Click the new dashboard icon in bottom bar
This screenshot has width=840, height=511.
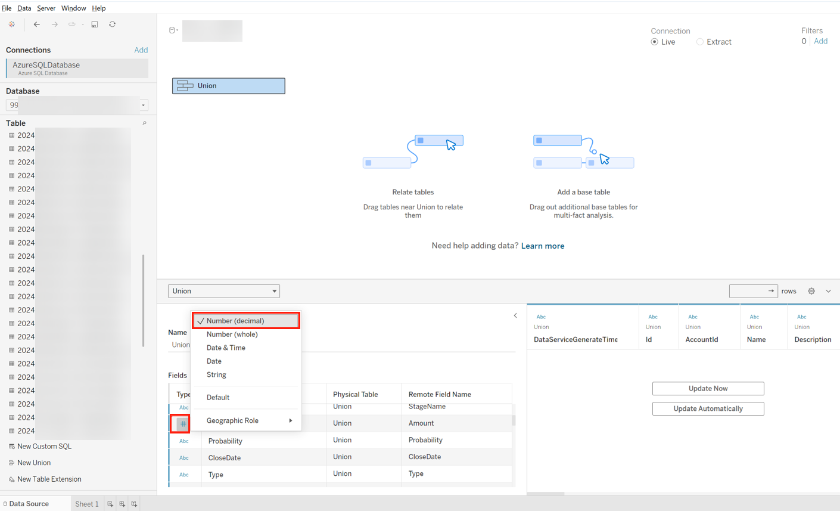pyautogui.click(x=122, y=504)
